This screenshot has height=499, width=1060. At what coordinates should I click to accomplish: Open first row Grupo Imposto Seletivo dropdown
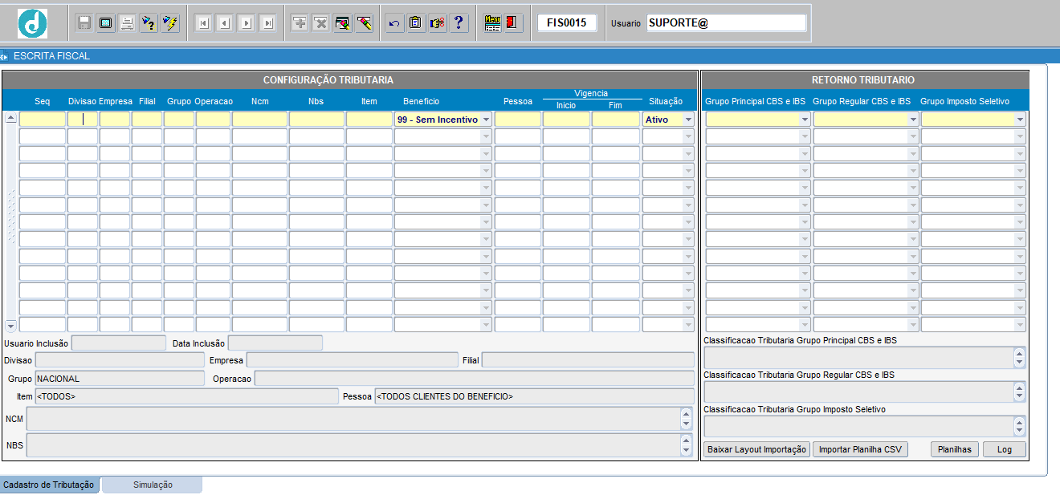coord(1020,120)
